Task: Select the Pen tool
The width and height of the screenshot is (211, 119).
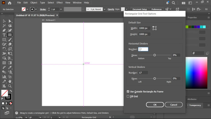Action: (4, 30)
